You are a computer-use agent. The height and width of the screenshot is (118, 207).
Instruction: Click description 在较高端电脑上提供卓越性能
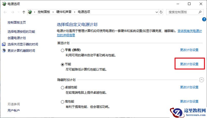click(86, 93)
